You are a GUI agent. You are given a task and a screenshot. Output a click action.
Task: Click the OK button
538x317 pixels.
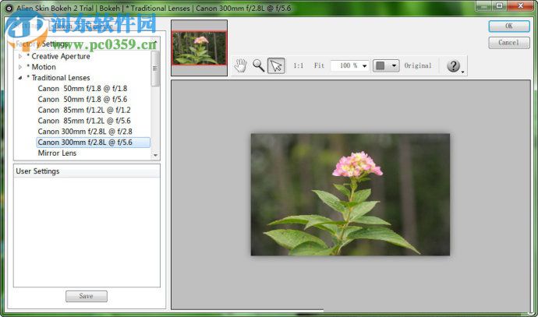pos(509,26)
